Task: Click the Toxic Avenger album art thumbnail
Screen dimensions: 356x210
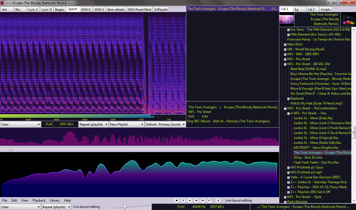Action: point(348,20)
